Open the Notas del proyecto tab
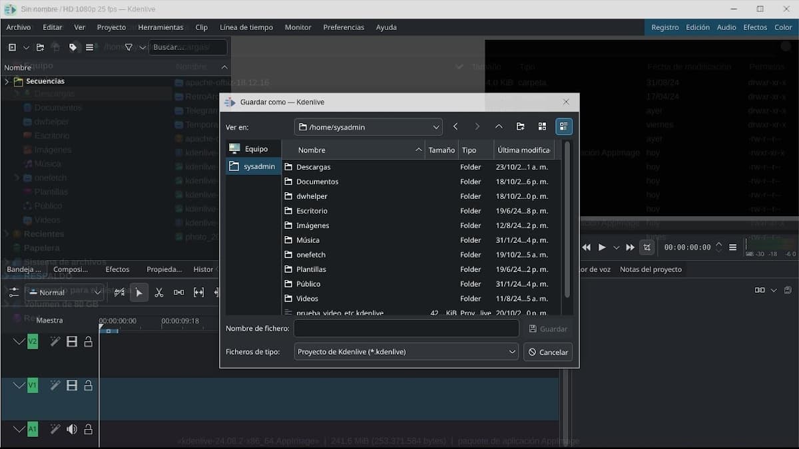Image resolution: width=799 pixels, height=449 pixels. coord(651,269)
